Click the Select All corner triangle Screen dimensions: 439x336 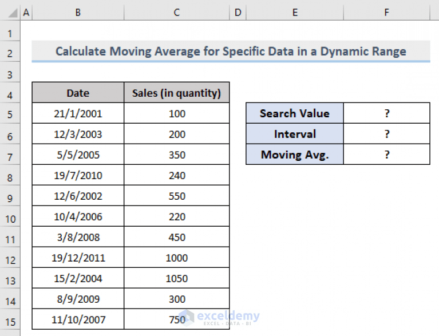tap(13, 13)
